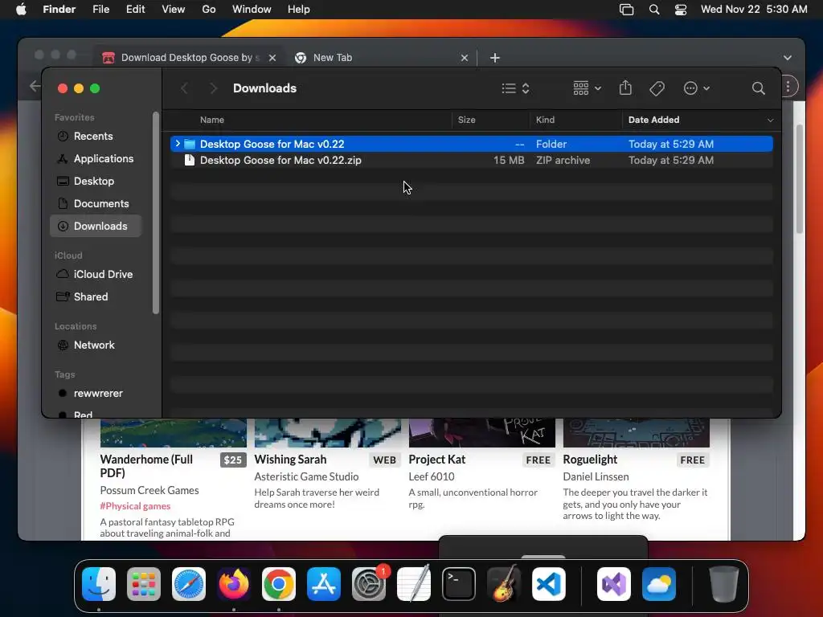Viewport: 823px width, 617px height.
Task: Open Terminal from the Dock
Action: [459, 584]
